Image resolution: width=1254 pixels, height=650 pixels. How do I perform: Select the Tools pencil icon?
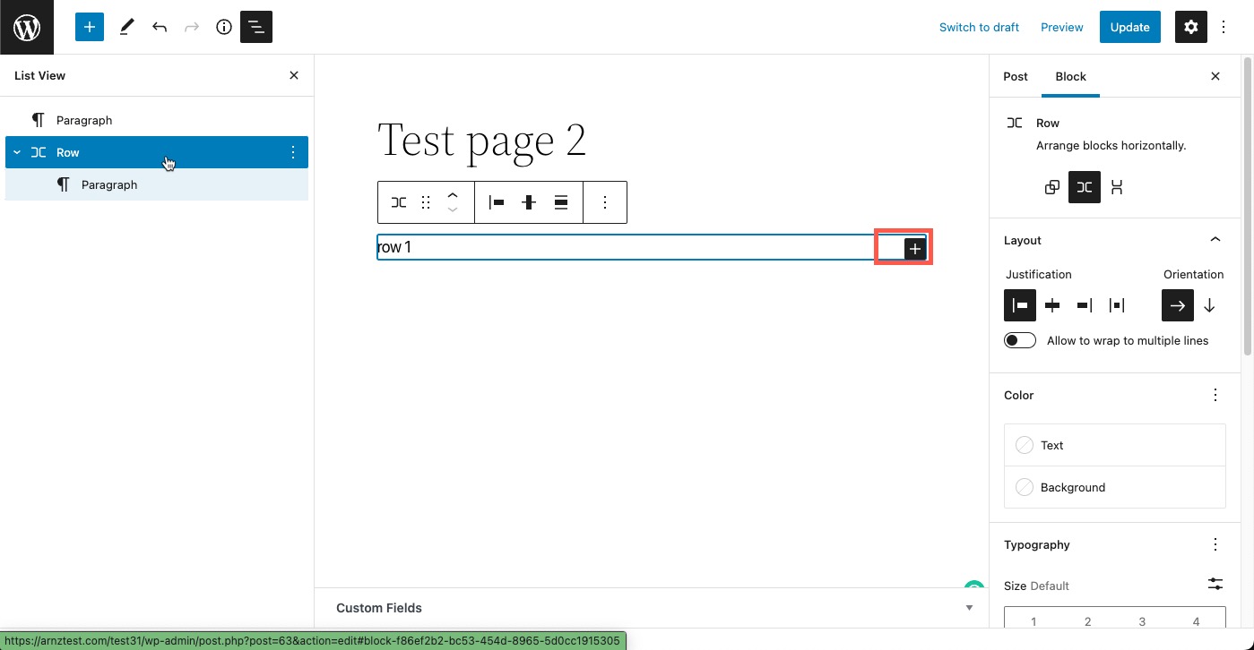126,27
